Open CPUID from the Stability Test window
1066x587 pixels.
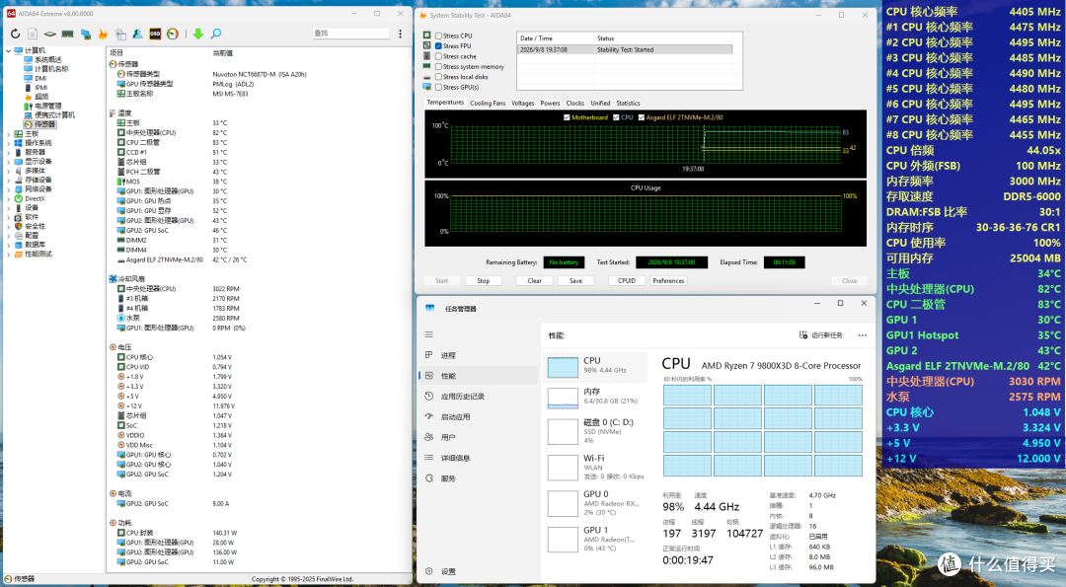coord(627,280)
